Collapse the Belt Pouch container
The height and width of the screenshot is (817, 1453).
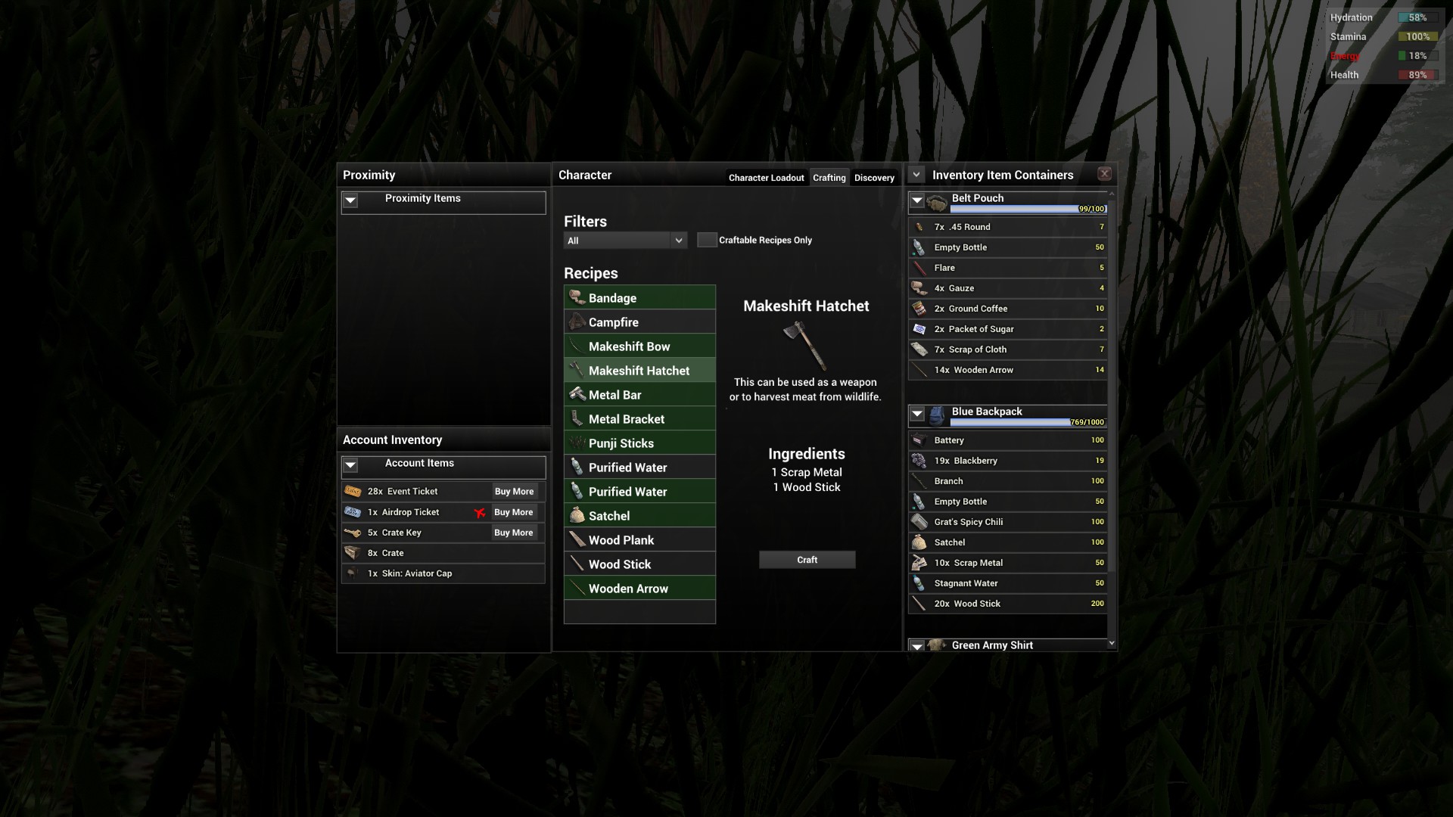(916, 200)
